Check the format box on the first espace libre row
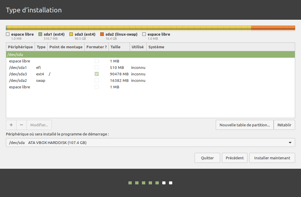 click(96, 61)
